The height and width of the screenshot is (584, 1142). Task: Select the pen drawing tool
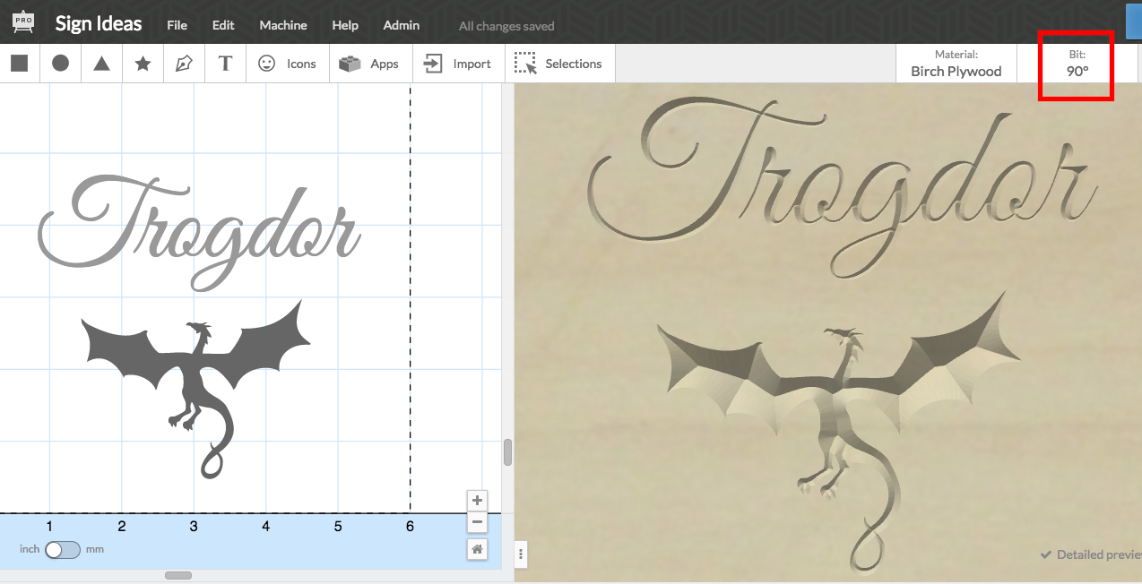coord(184,64)
